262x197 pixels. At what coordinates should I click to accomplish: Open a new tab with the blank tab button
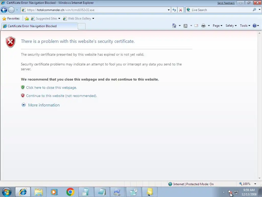click(82, 26)
